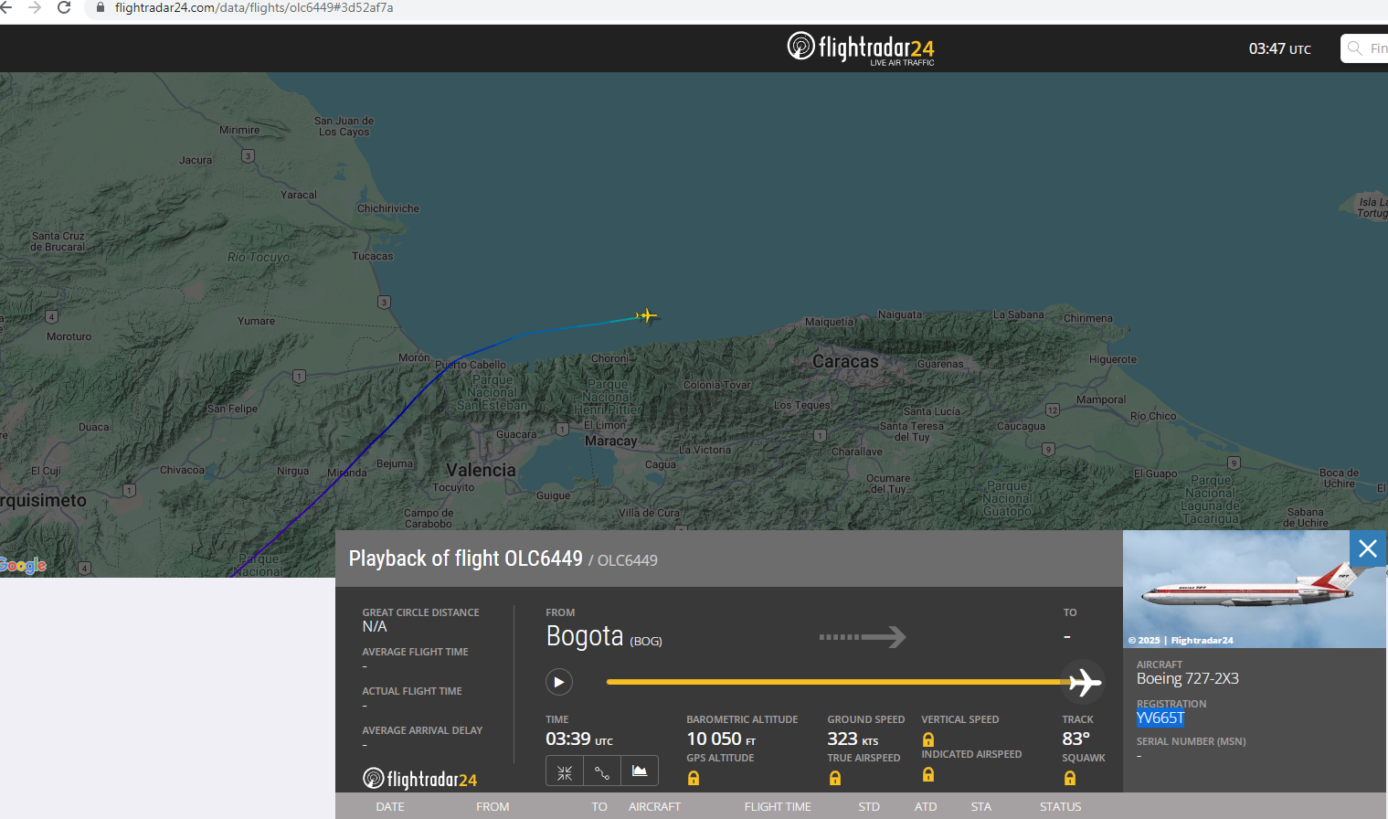Click the STATUS column header
This screenshot has width=1388, height=819.
pos(1060,807)
